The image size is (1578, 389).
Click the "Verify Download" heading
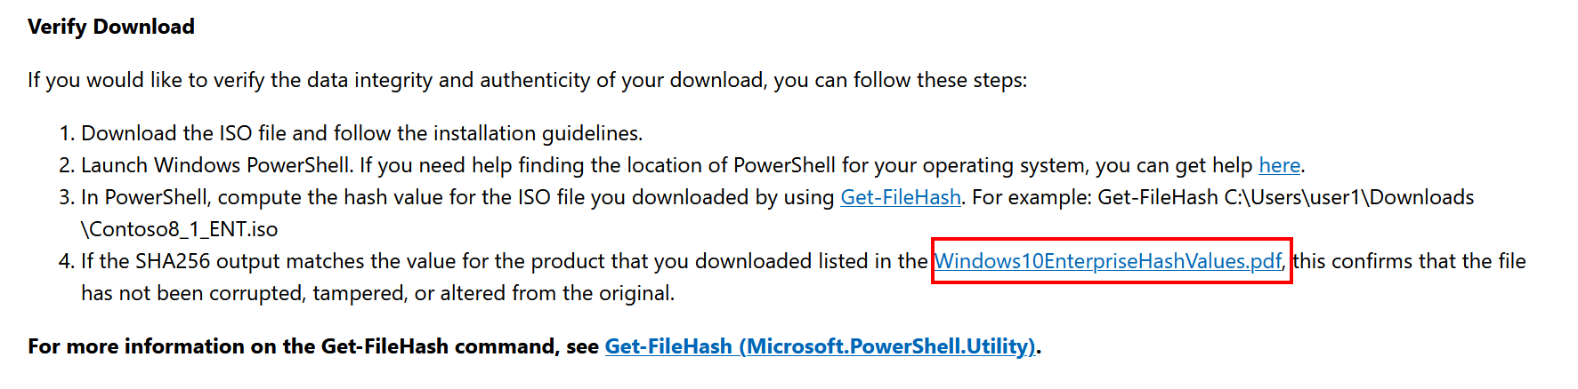(111, 27)
